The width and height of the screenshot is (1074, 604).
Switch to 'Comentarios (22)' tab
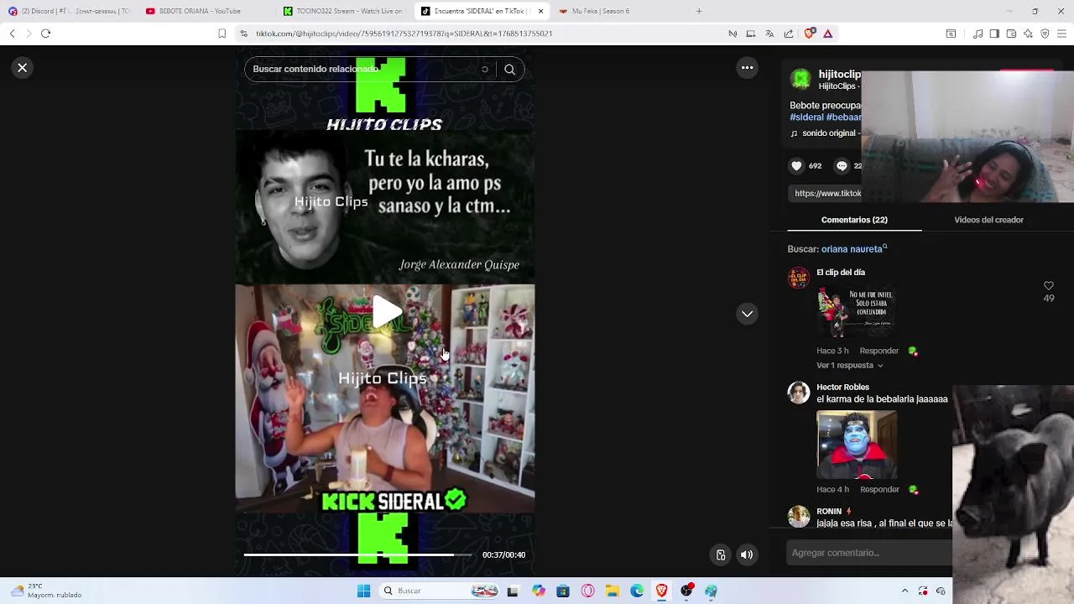pyautogui.click(x=854, y=220)
